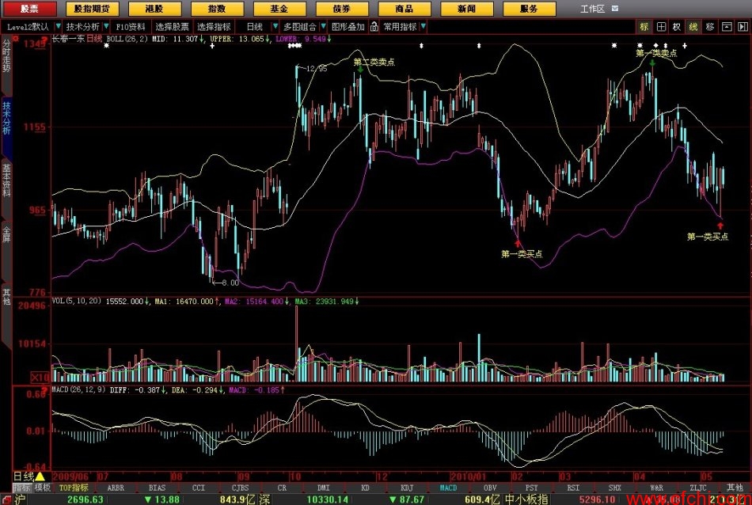This screenshot has height=505, width=752.
Task: Click the 第二类卖点 green arrow marker
Action: (360, 70)
